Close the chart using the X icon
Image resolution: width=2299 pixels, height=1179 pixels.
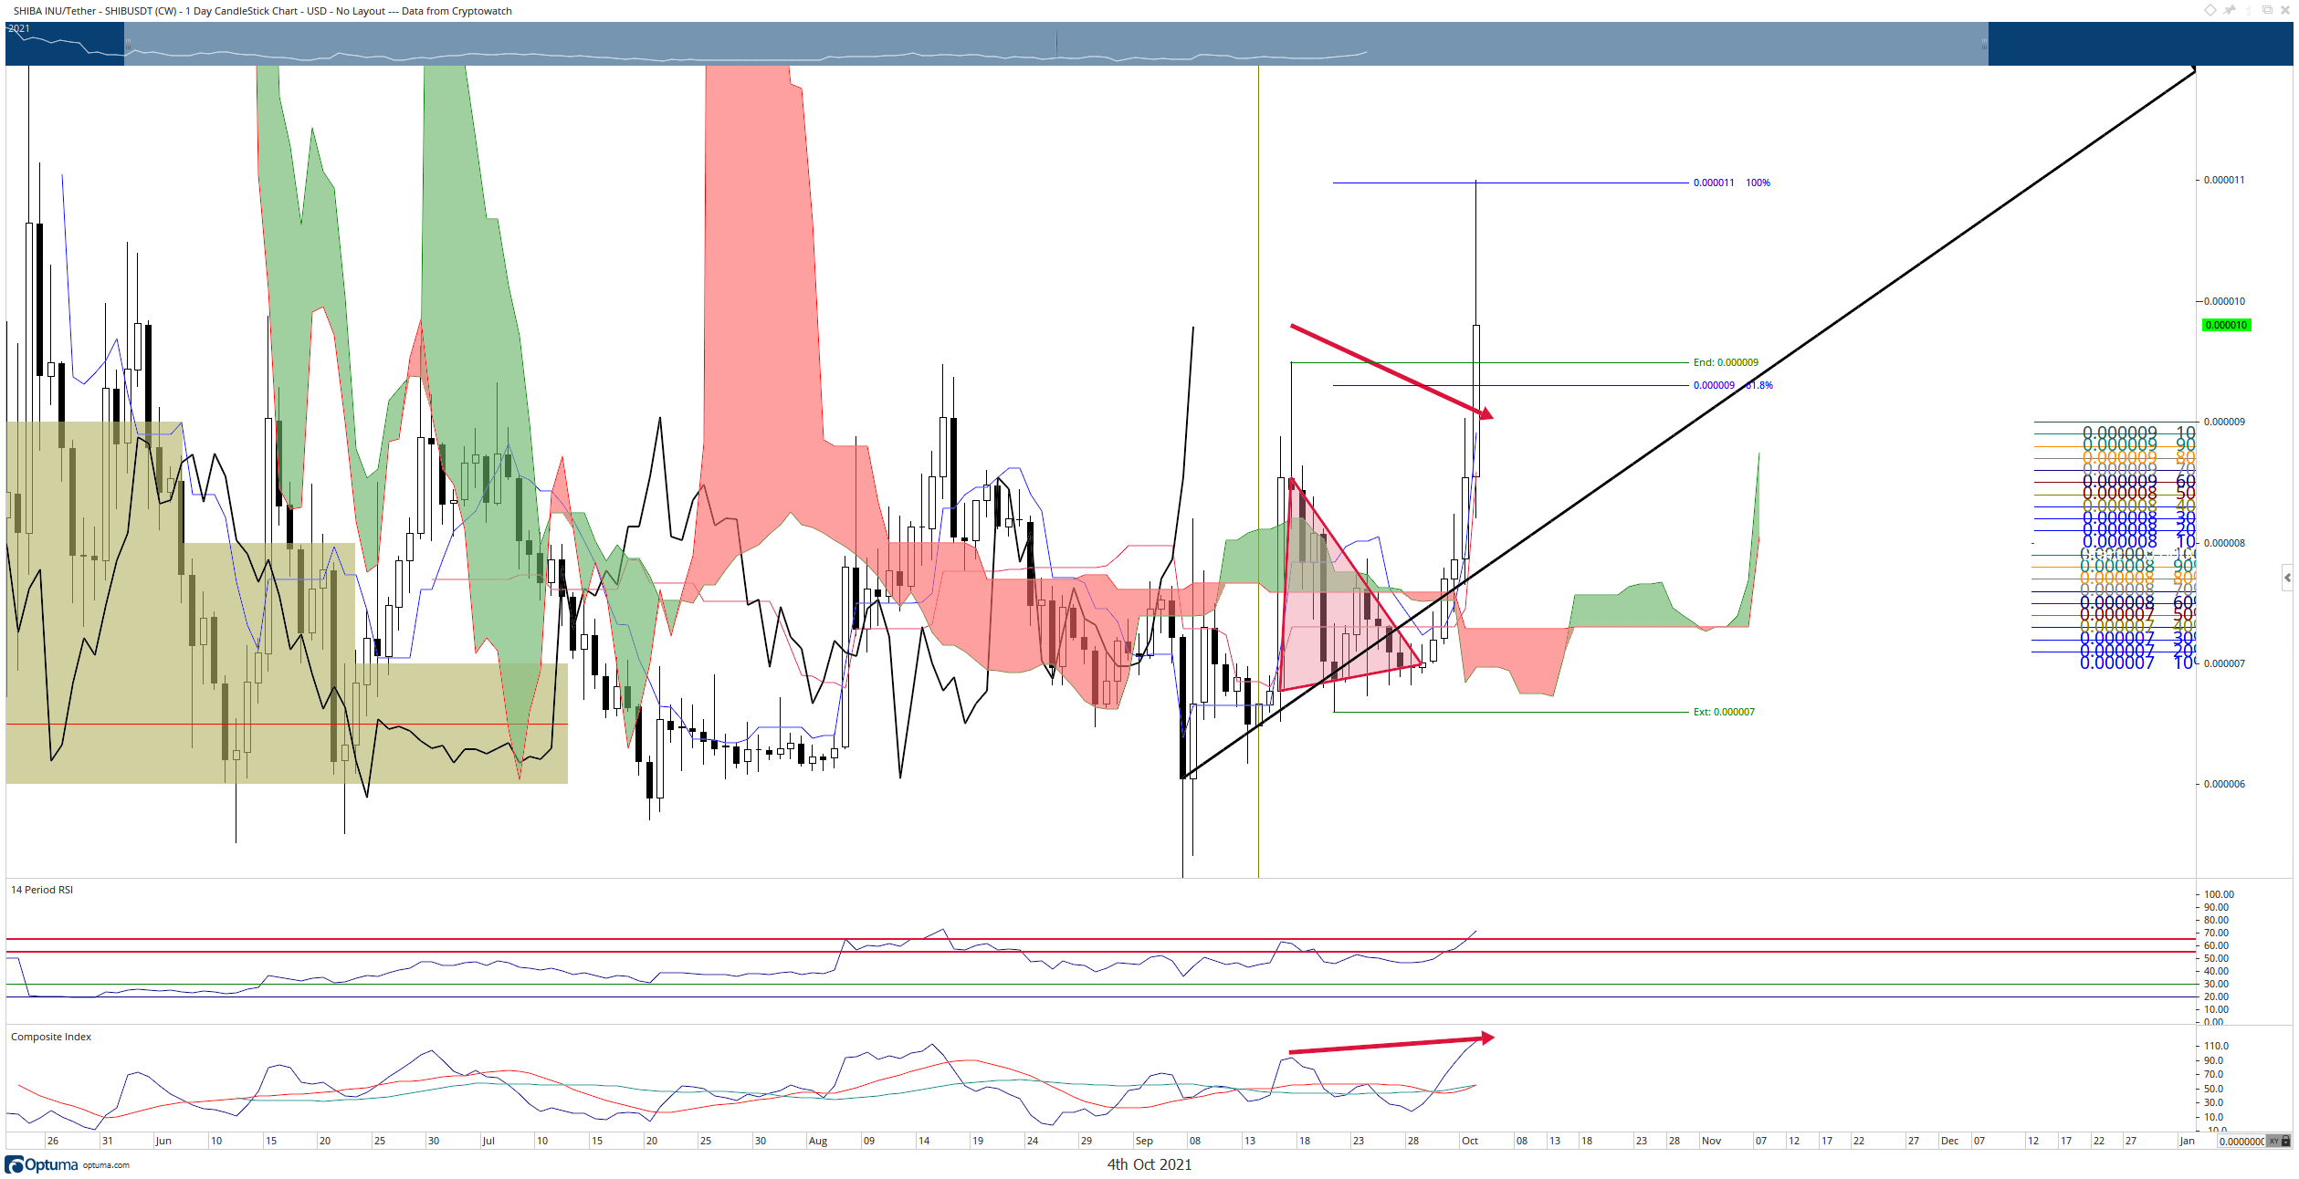(x=2285, y=10)
